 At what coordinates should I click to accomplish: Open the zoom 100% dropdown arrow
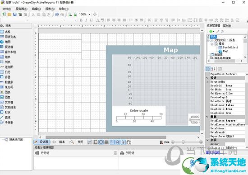89,14
